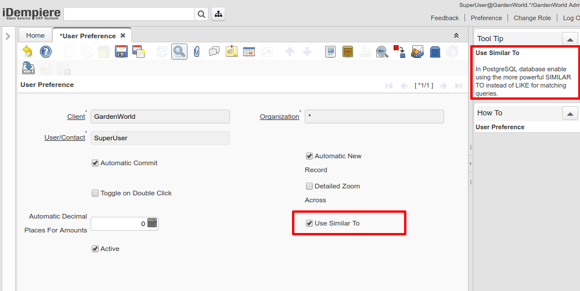Toggle grid view icon in toolbar
The image size is (580, 291).
[x=249, y=52]
